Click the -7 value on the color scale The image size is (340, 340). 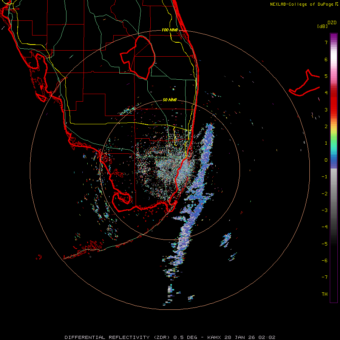(325, 277)
